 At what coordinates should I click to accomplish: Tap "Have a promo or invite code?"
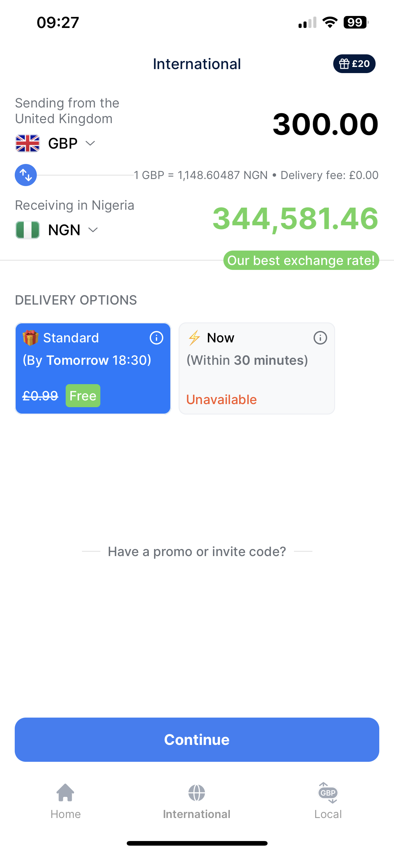pyautogui.click(x=197, y=552)
